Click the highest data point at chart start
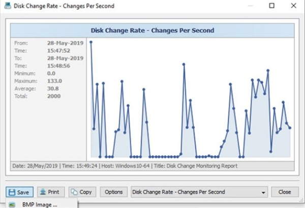This screenshot has height=208, width=305. point(91,42)
